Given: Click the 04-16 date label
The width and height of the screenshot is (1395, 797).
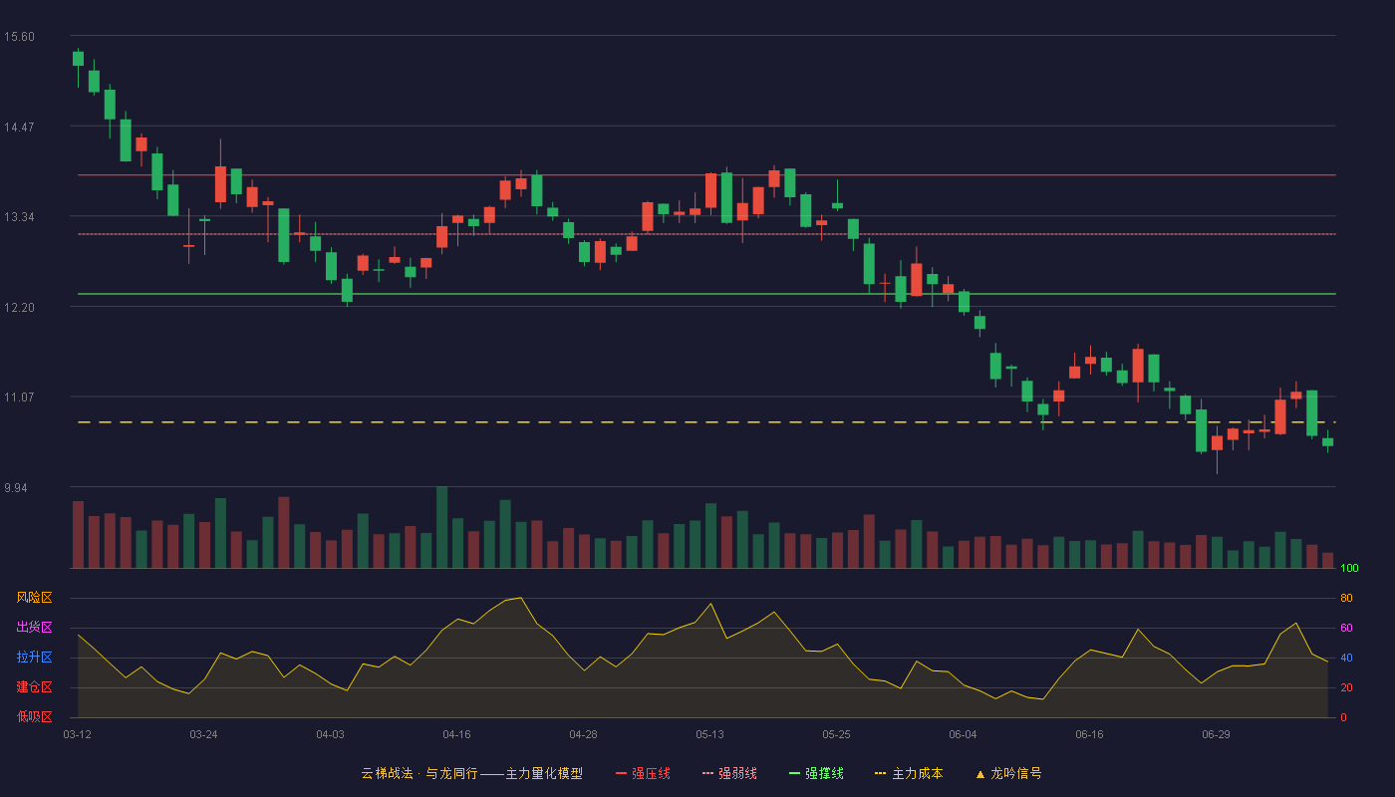Looking at the screenshot, I should (456, 734).
